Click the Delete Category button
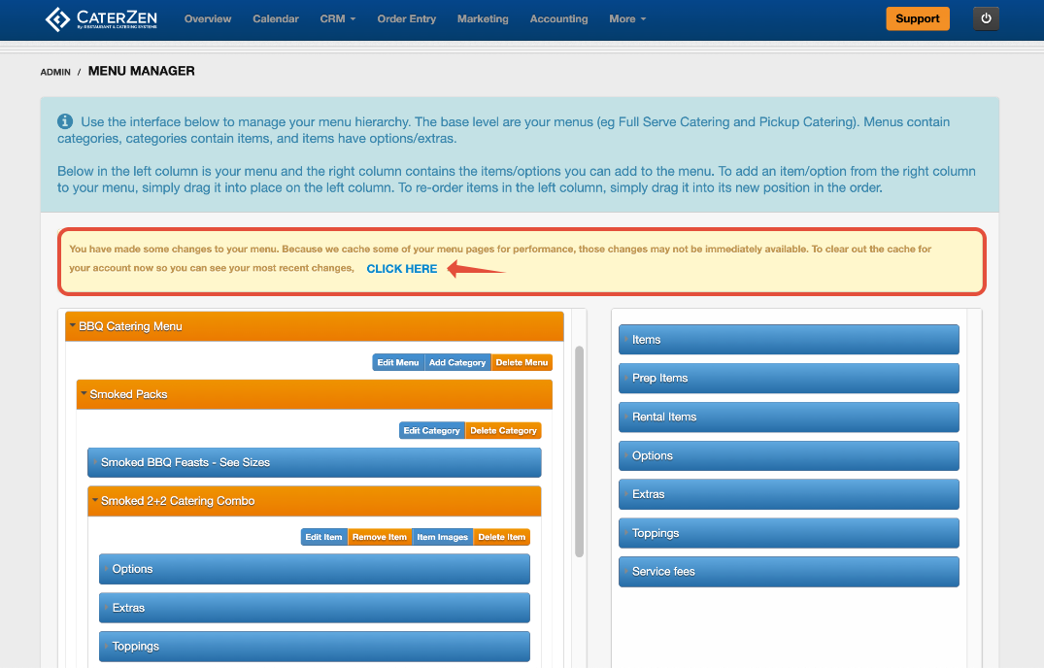This screenshot has height=668, width=1044. tap(503, 430)
